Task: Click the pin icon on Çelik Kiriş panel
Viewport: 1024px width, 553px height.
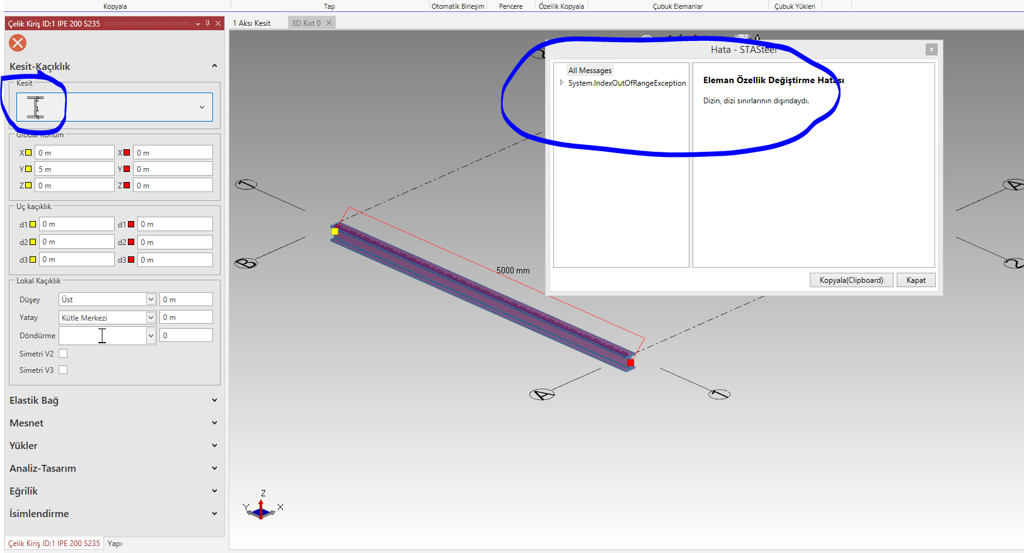Action: [207, 23]
